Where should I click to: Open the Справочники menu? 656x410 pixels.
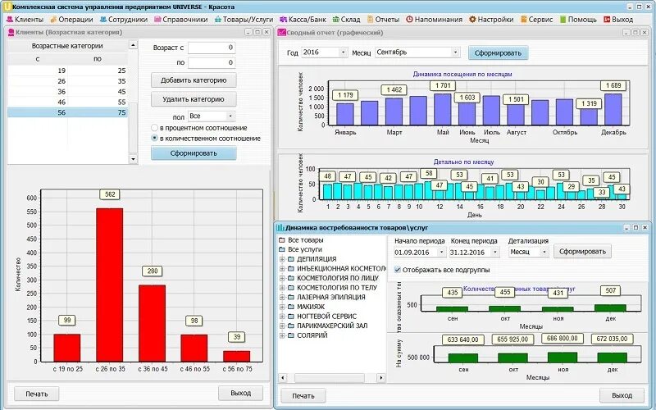pyautogui.click(x=180, y=19)
